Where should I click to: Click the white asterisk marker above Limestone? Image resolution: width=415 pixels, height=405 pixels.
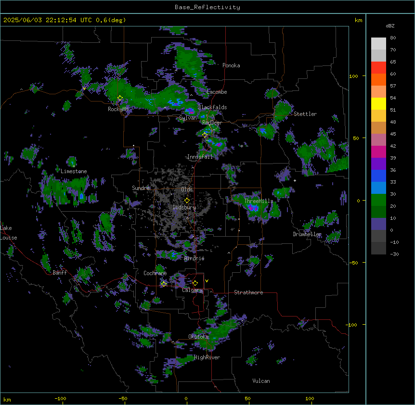click(x=74, y=166)
